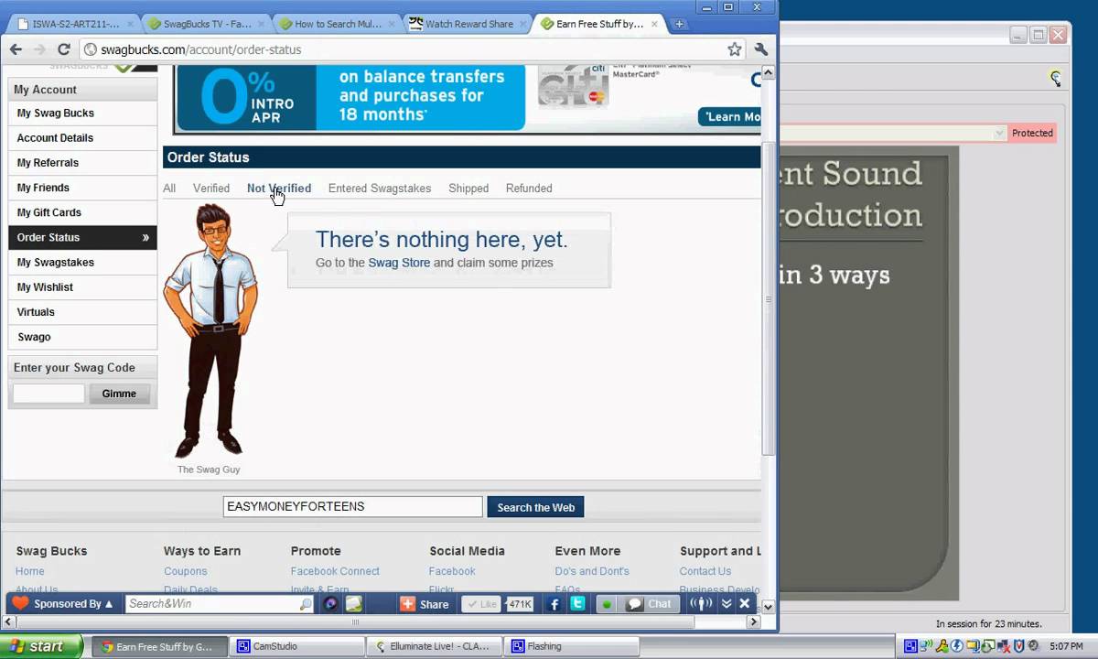Screen dimensions: 1098x659
Task: Click the pointer tool icon in Elluminate window
Action: pyautogui.click(x=1056, y=79)
